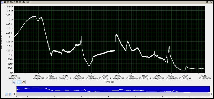Click the Time (s) axis label
214x99 pixels.
pos(109,82)
